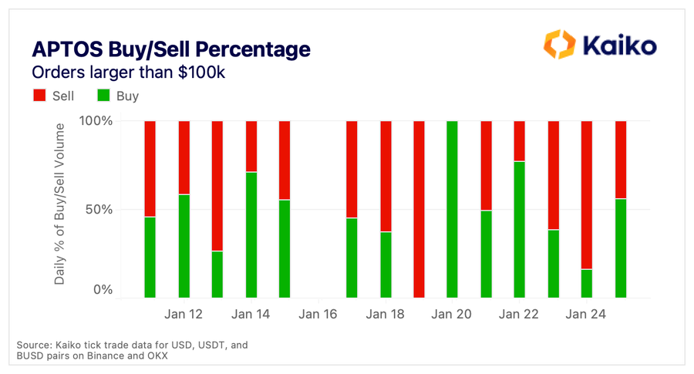Select the Jan 22 axis label

[519, 315]
